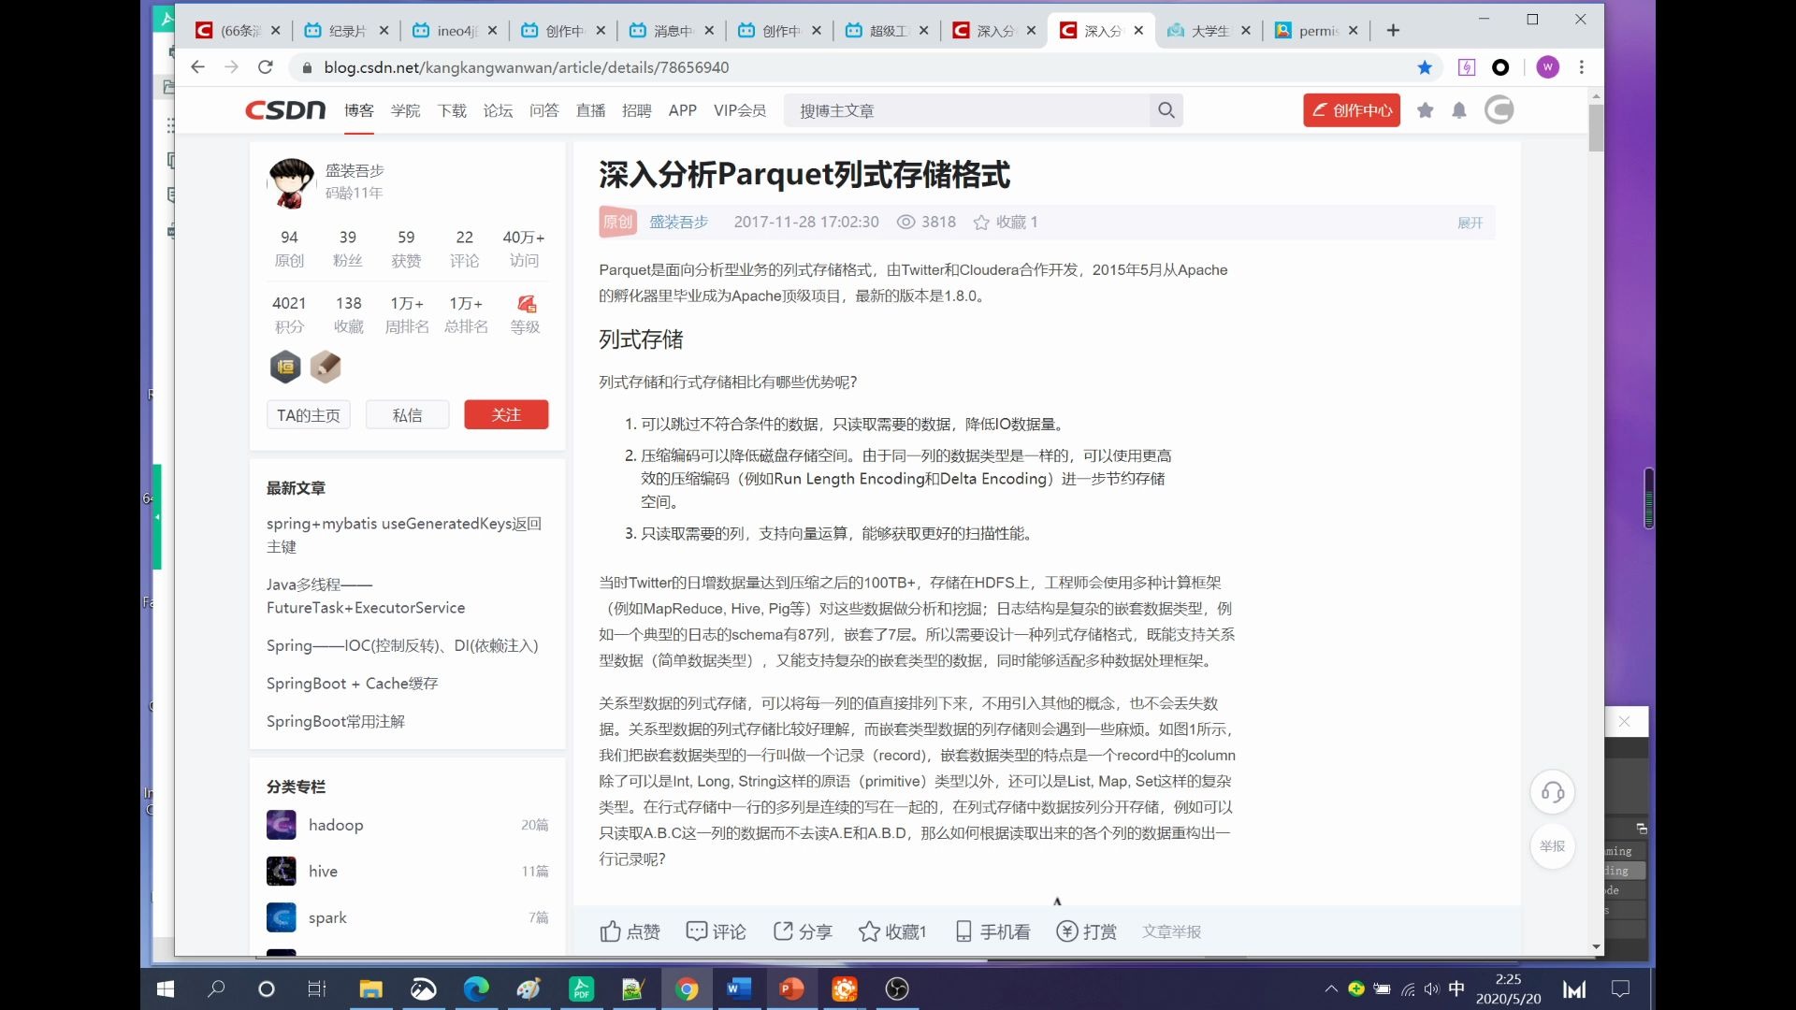Viewport: 1796px width, 1010px height.
Task: Open the SpringBoot + Cache缓存 article link
Action: coord(351,683)
